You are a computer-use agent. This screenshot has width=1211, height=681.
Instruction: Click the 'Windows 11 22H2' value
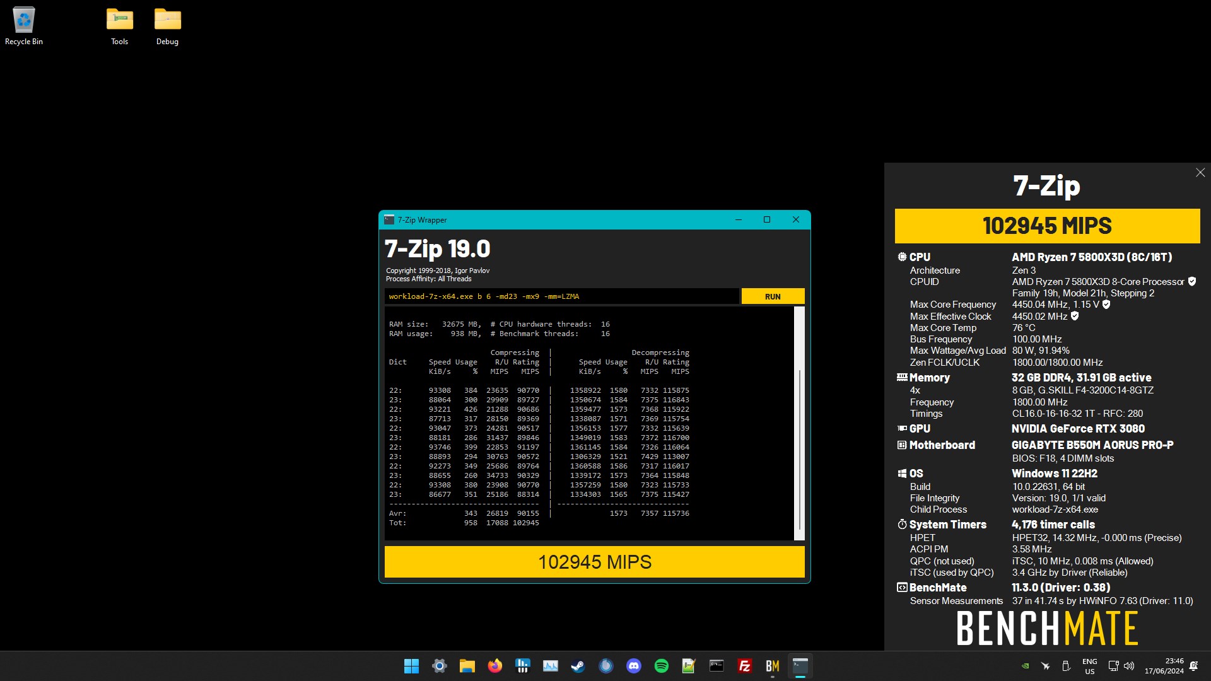point(1055,473)
